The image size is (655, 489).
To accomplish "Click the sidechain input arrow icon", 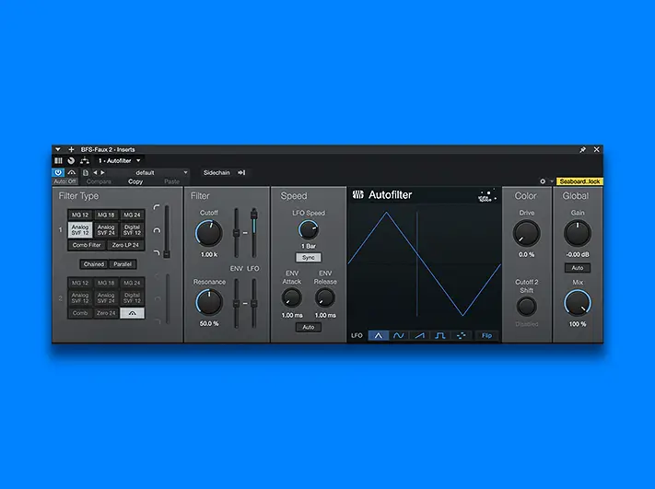I will (x=241, y=172).
